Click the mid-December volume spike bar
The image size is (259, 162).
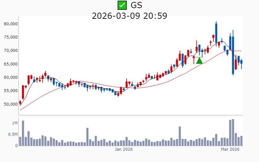click(x=87, y=137)
